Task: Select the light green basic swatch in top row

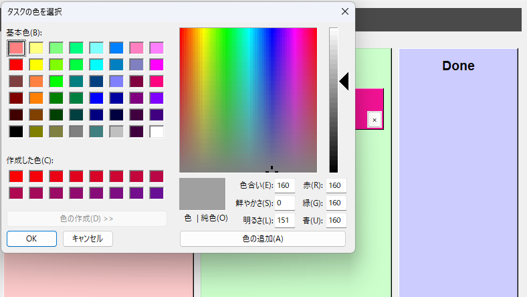Action: [56, 48]
